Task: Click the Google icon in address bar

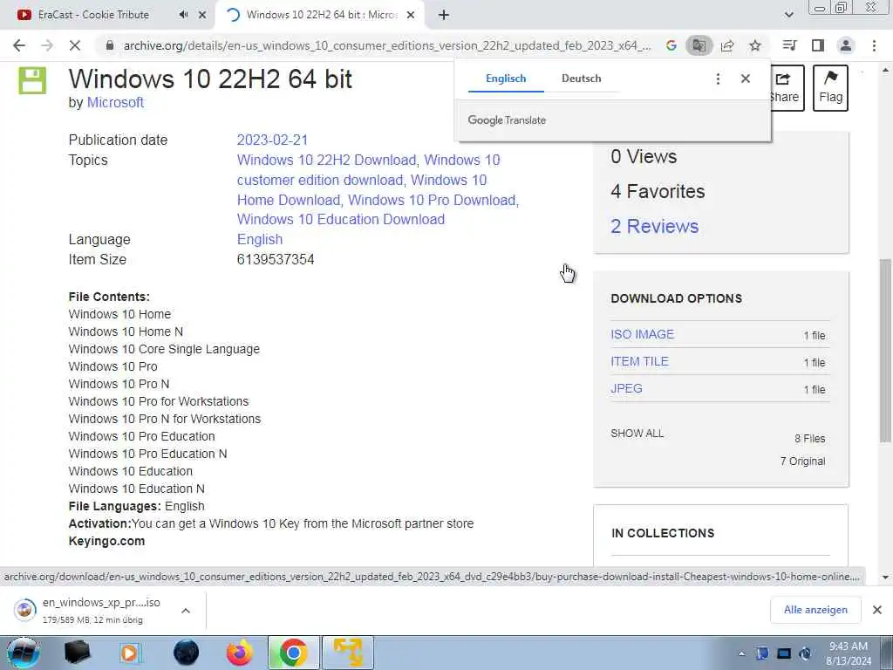Action: pos(671,45)
